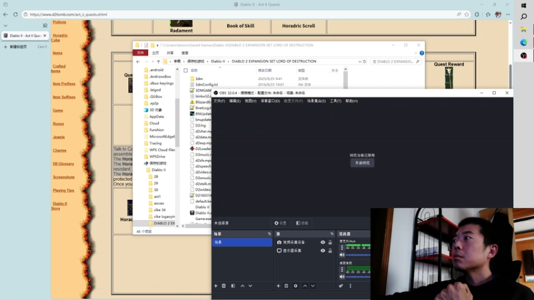Screen dimensions: 534x300
Task: Open the Horadric Cube link
Action: (x=59, y=38)
